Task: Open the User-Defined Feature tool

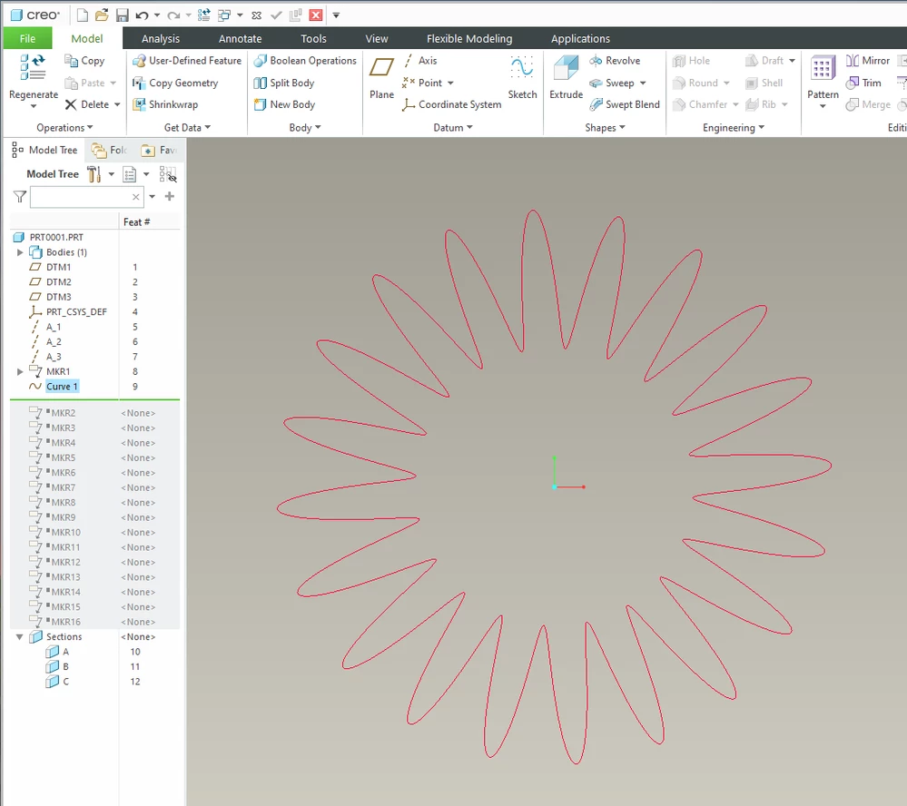Action: tap(187, 61)
